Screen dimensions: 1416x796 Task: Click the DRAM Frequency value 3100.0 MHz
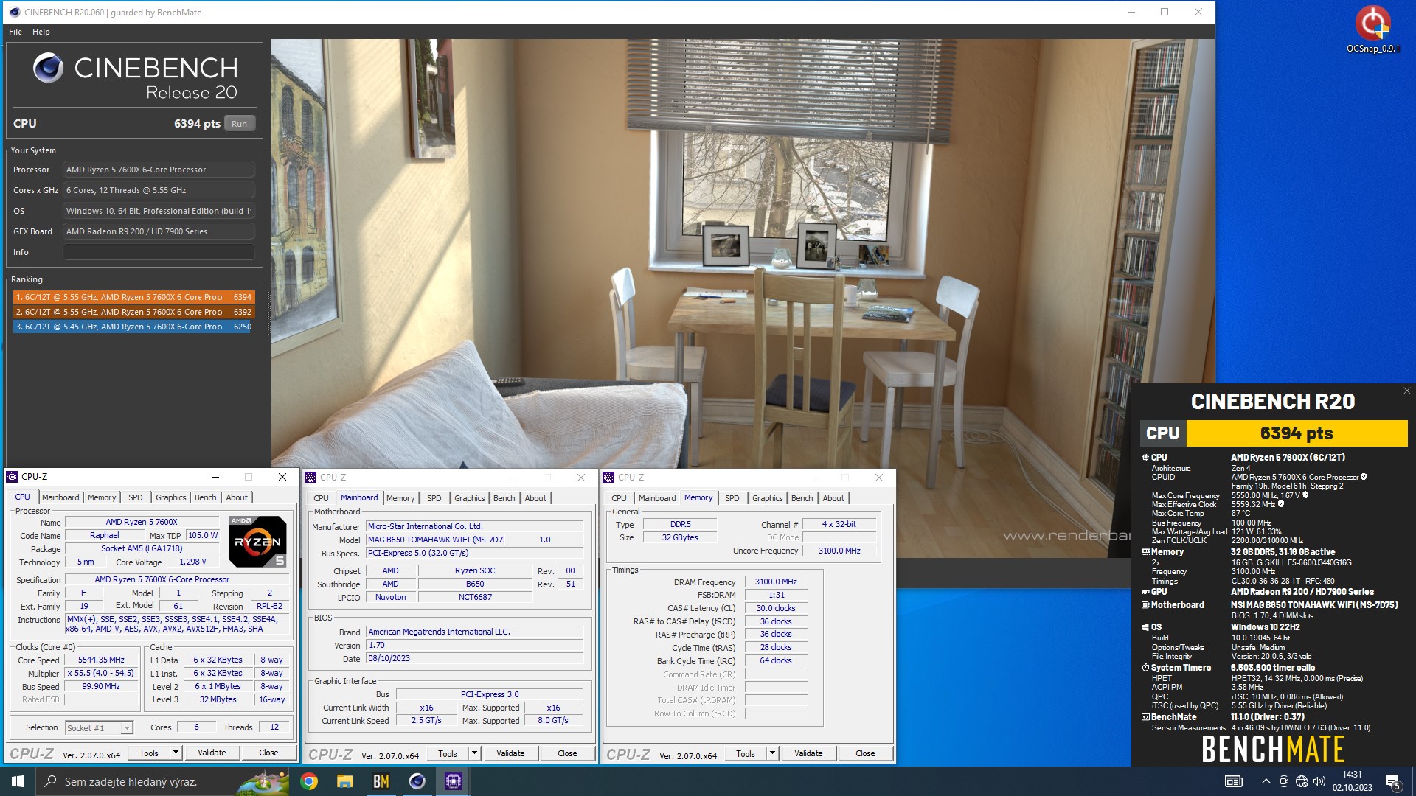pos(776,582)
